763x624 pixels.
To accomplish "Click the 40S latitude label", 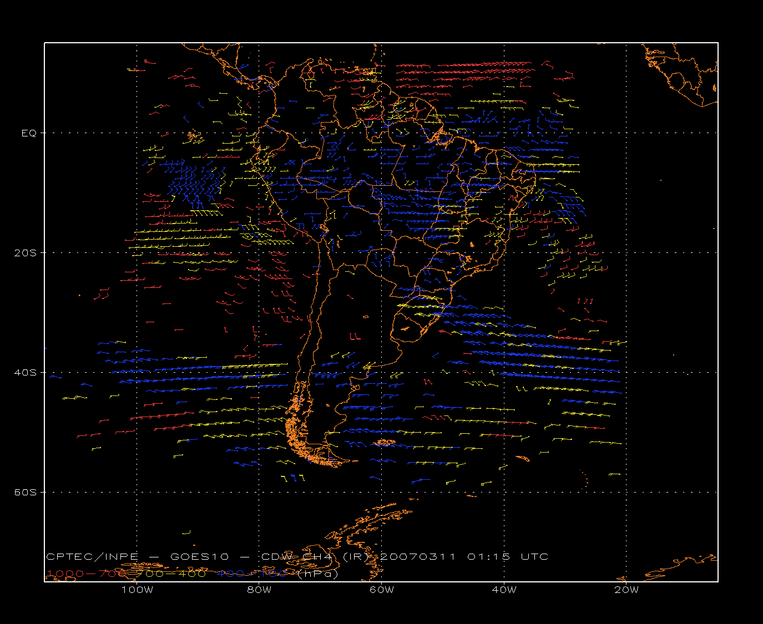I will [x=25, y=373].
